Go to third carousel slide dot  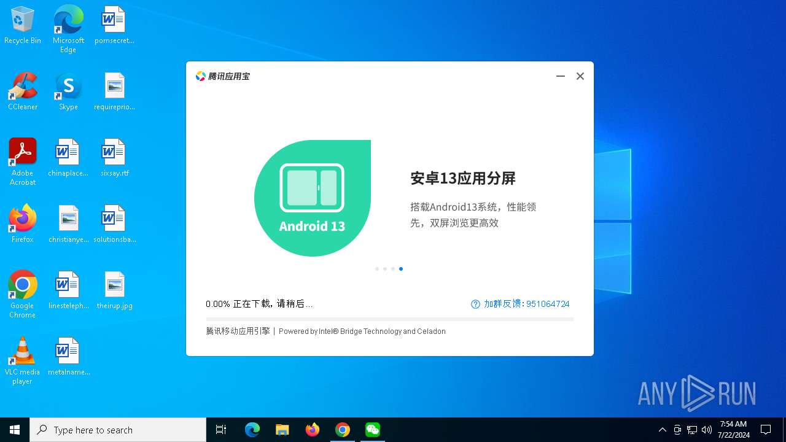tap(393, 269)
